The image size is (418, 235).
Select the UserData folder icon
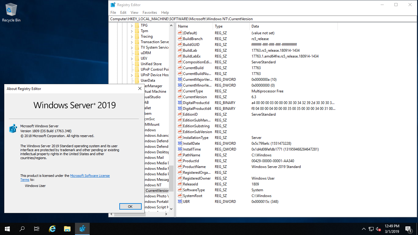point(137,80)
